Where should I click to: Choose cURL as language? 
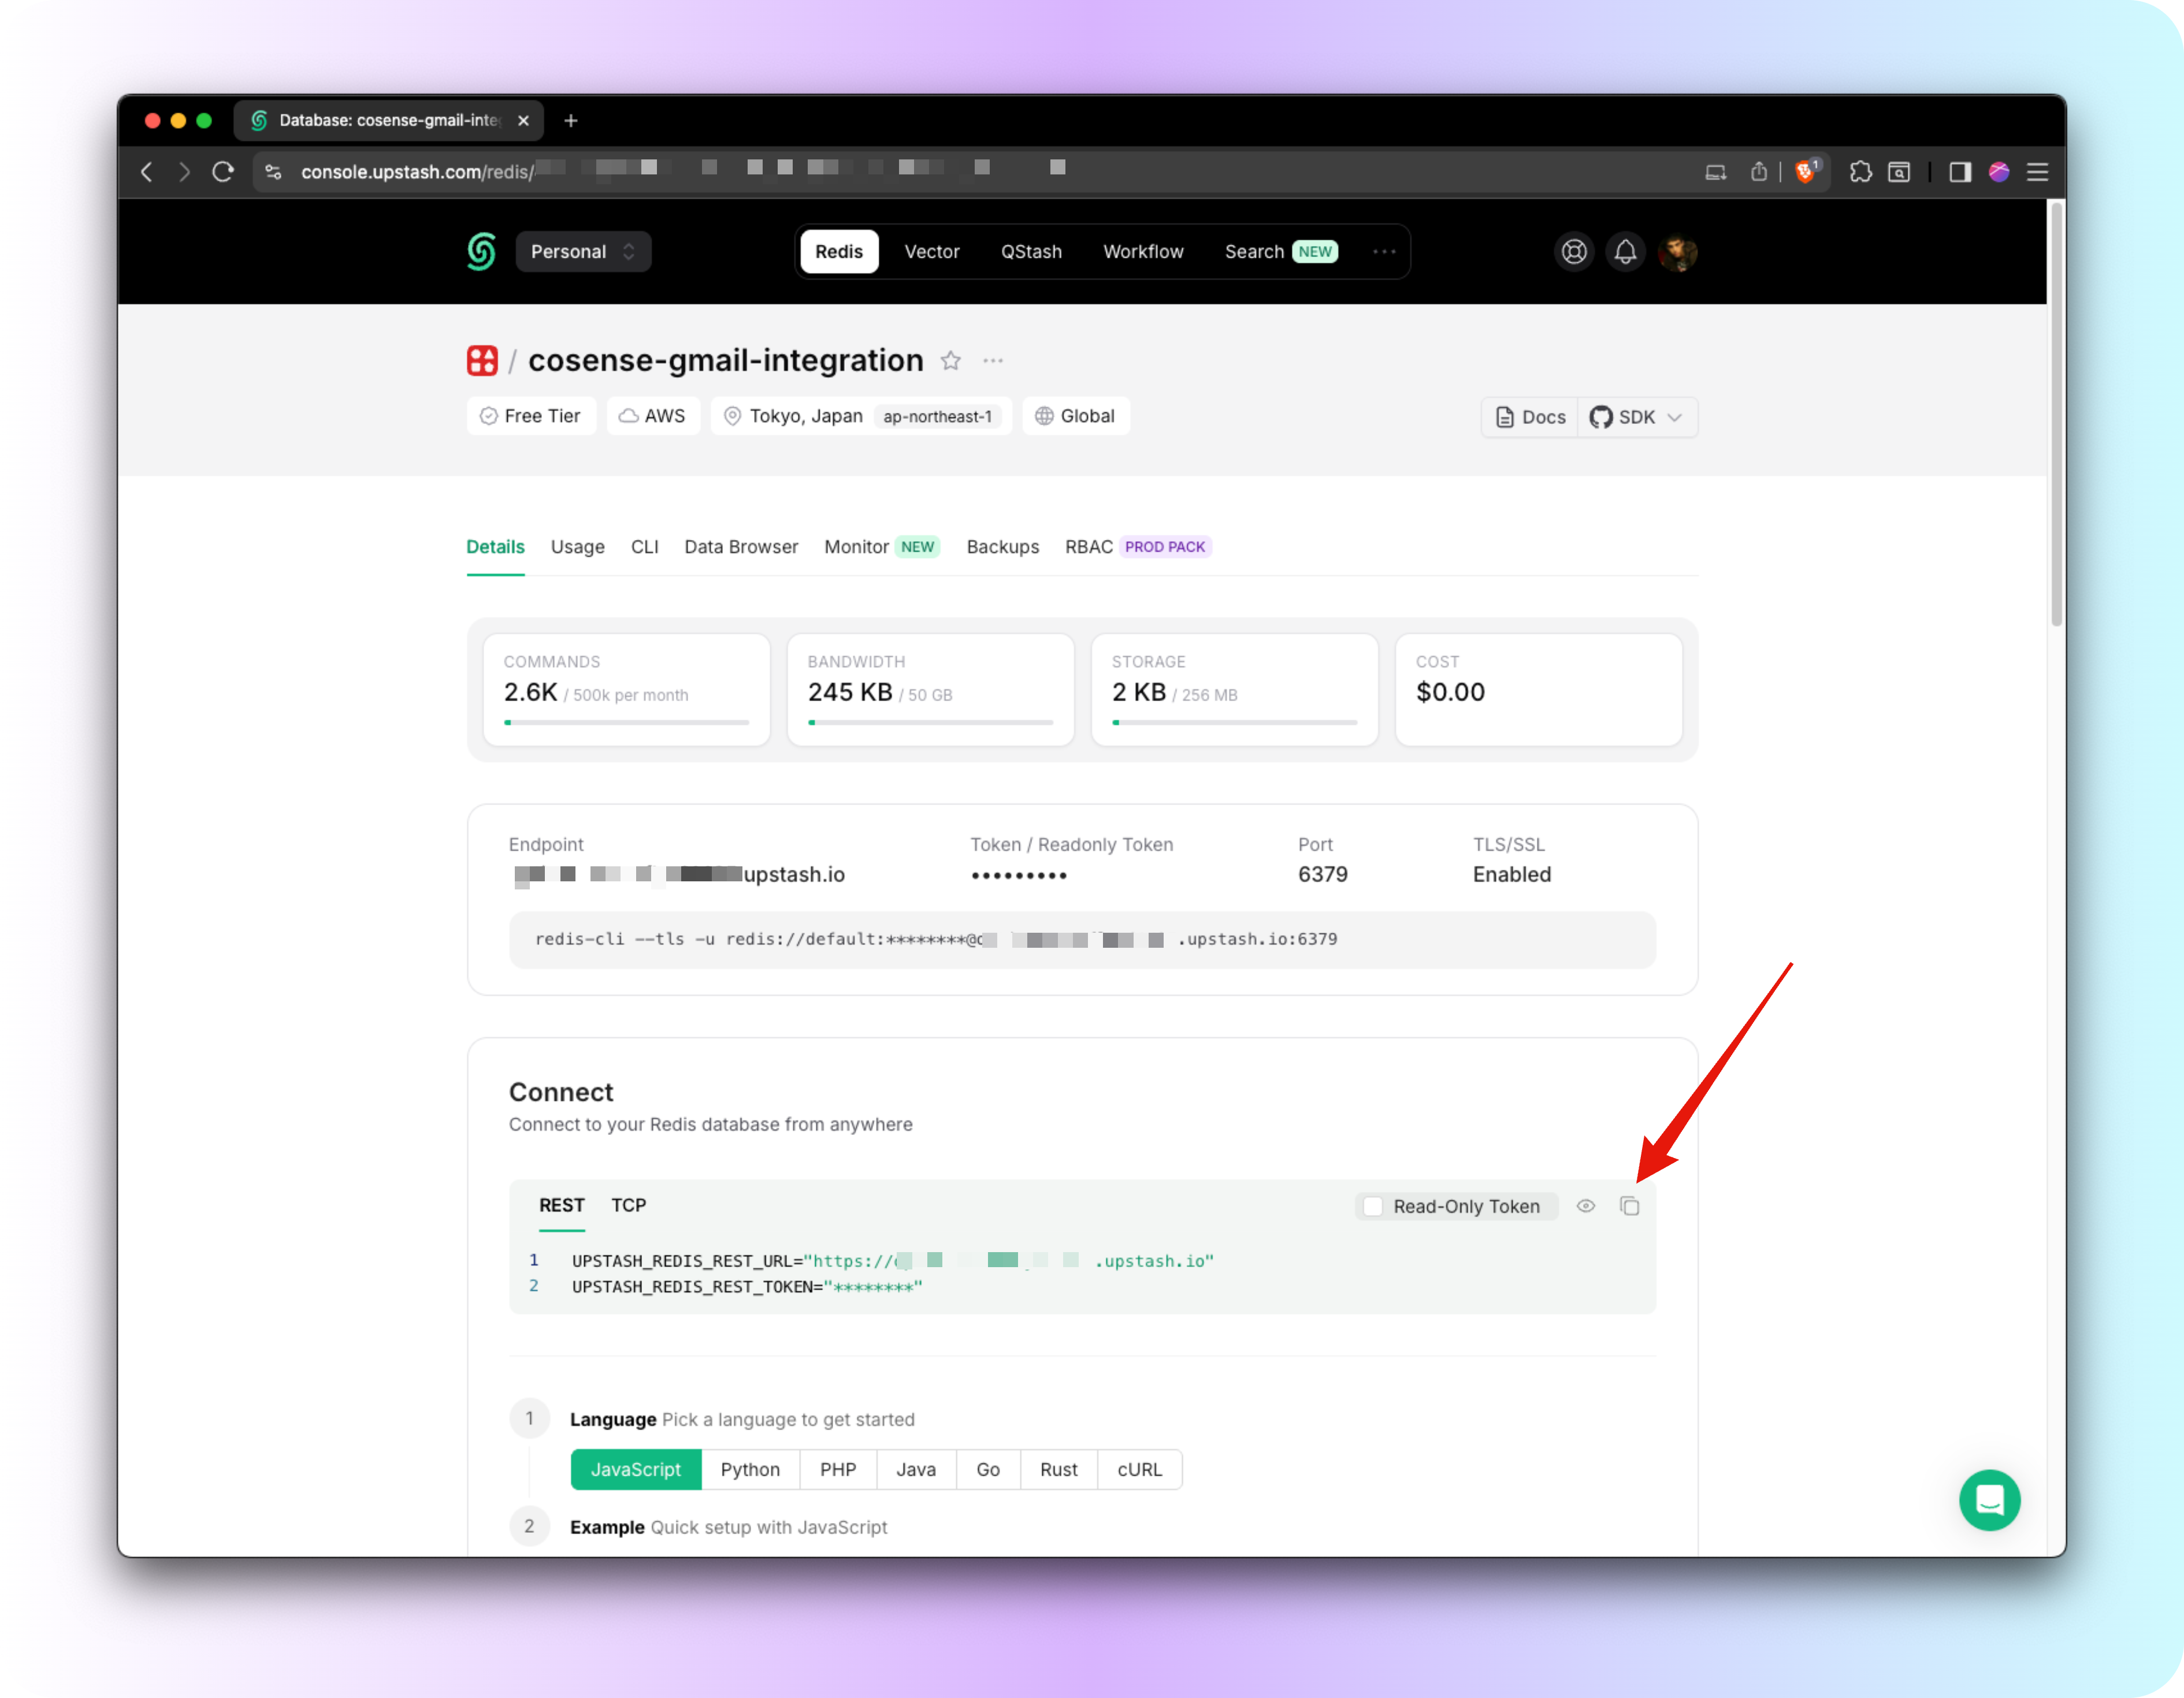coord(1139,1469)
